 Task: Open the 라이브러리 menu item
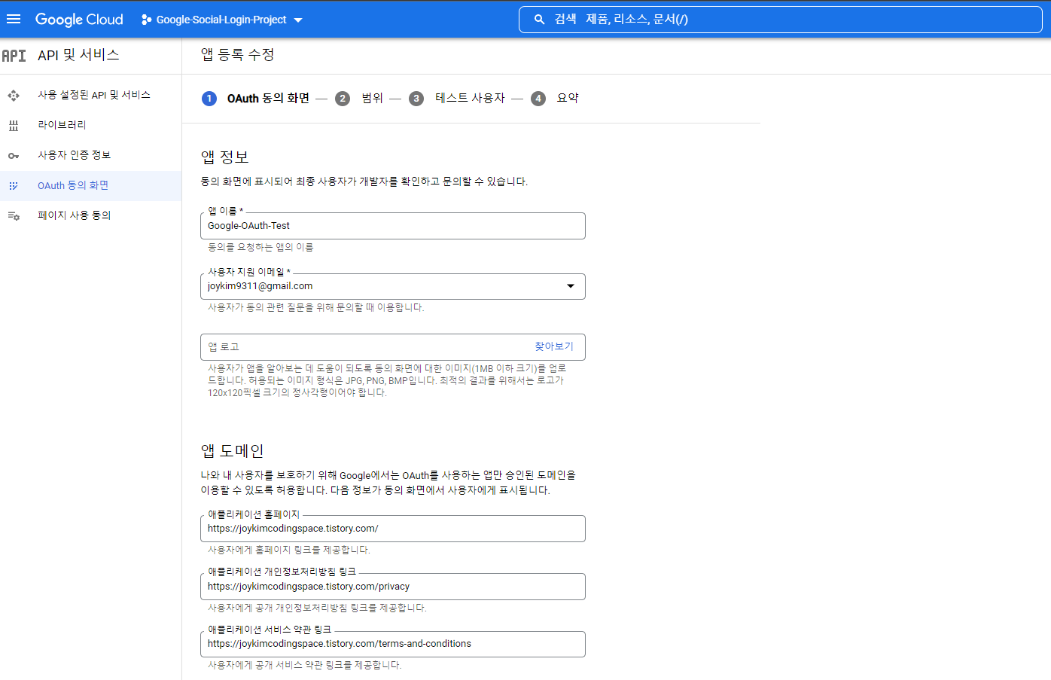(x=62, y=125)
